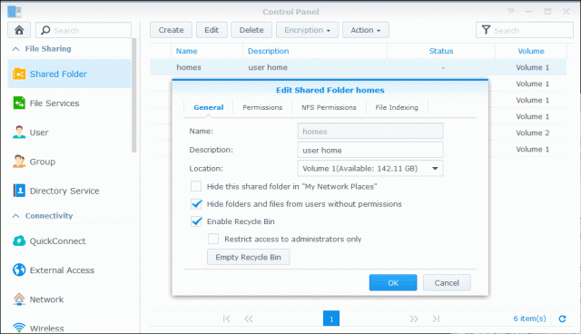Open Group settings icon

(19, 162)
